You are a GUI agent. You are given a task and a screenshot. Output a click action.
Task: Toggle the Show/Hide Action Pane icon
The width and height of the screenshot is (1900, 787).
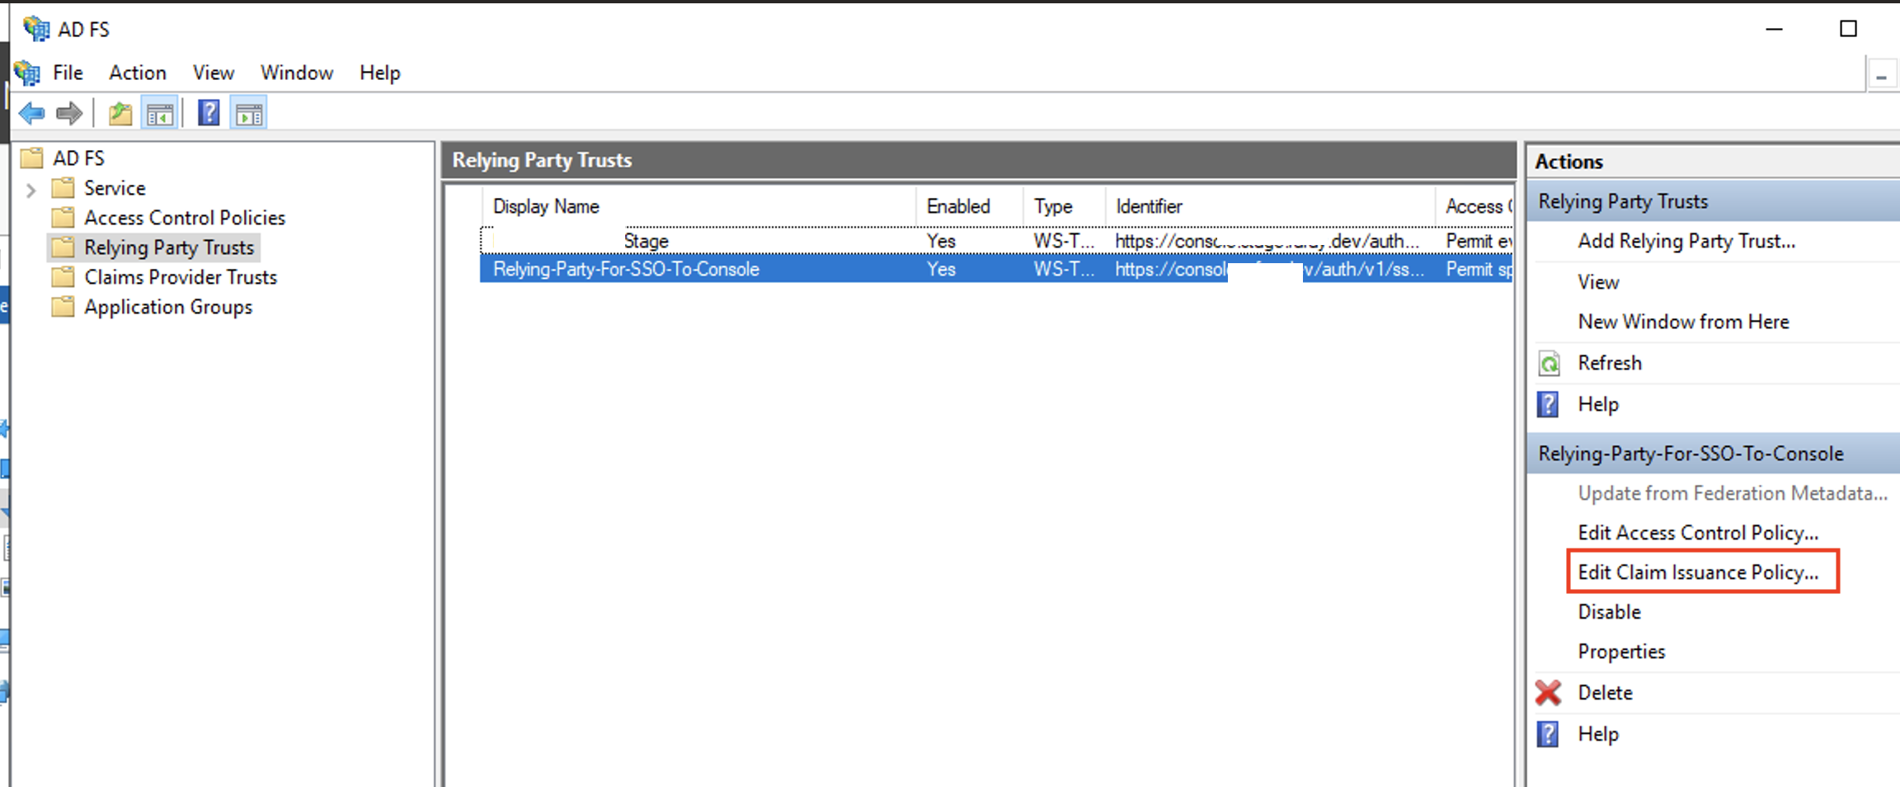click(249, 114)
